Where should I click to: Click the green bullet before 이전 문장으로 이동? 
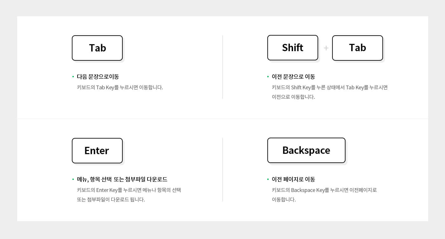click(x=268, y=77)
